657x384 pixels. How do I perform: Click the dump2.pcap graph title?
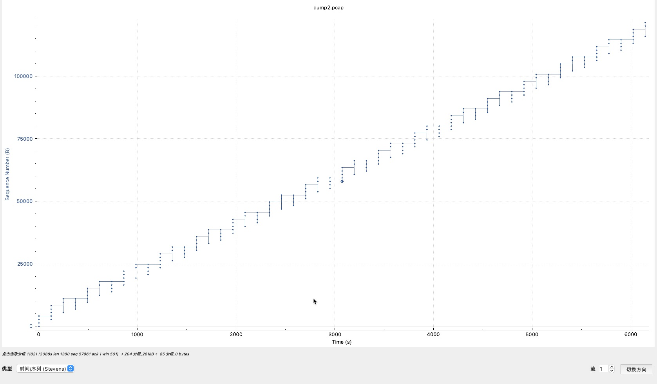pyautogui.click(x=328, y=7)
